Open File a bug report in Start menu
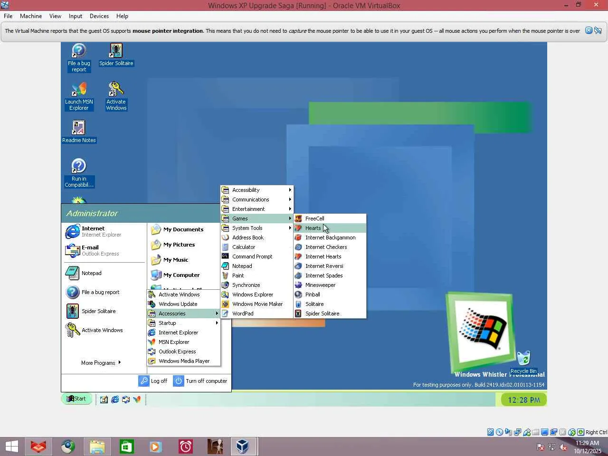The width and height of the screenshot is (608, 456). click(104, 292)
